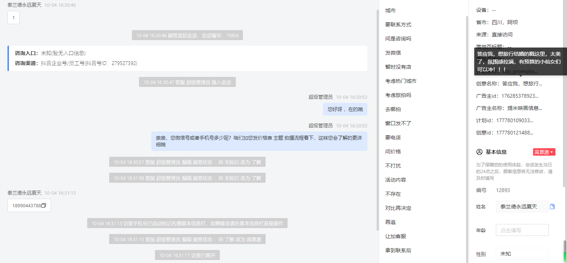Image resolution: width=567 pixels, height=263 pixels.
Task: Click the quick reply list scrollbar
Action: 467,139
